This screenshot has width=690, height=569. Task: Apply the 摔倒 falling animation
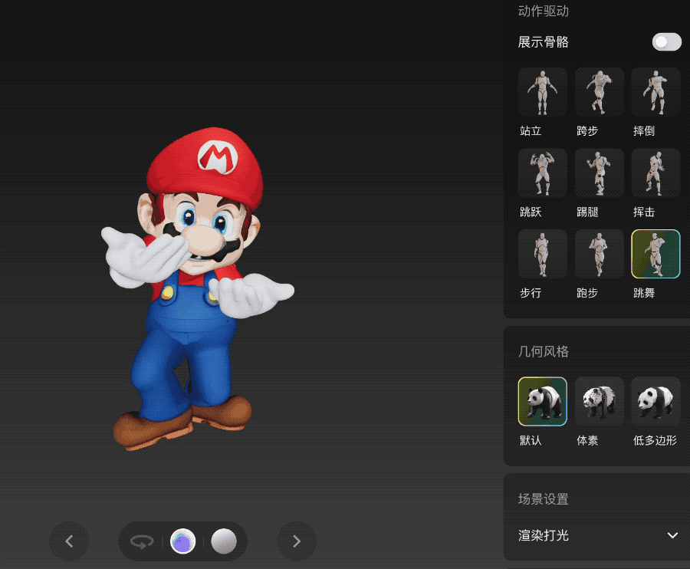[655, 91]
